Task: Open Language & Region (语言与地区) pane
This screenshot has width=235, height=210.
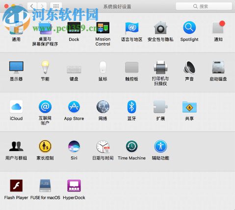Action: 131,28
